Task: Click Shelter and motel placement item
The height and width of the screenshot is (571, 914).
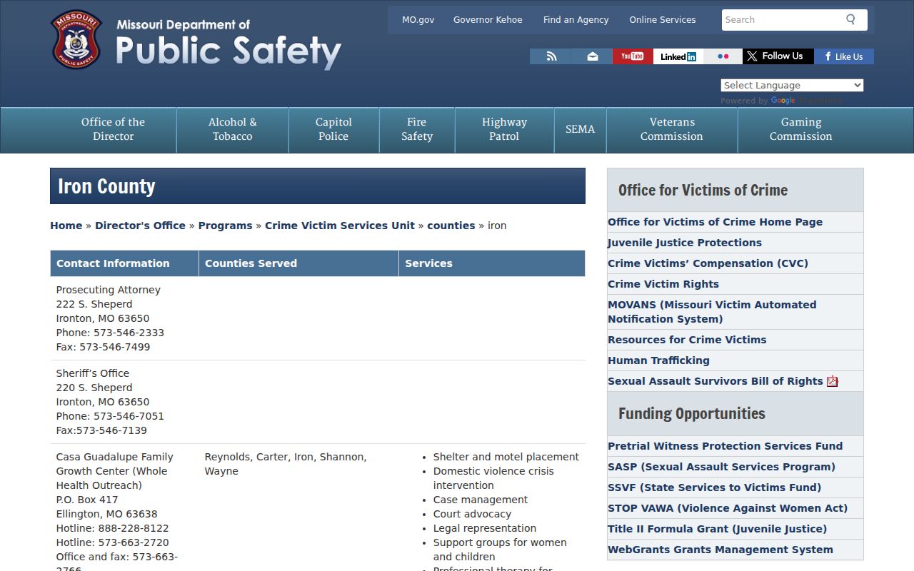Action: 506,457
